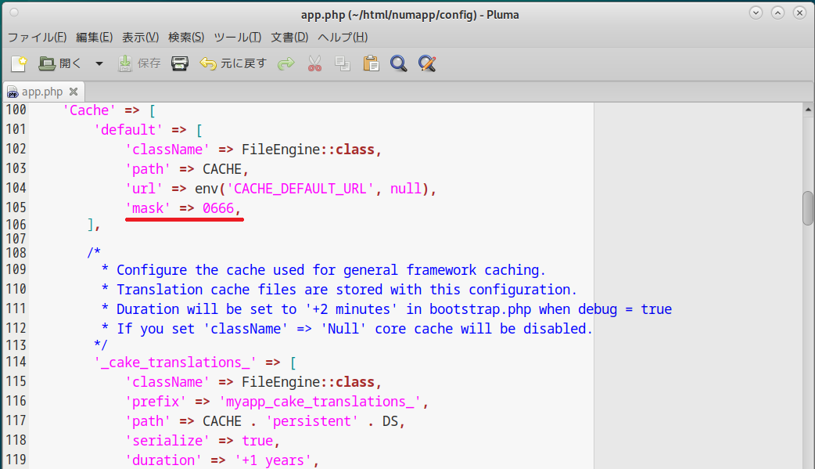Open the Edit menu (編集)
The width and height of the screenshot is (815, 469).
click(x=94, y=37)
